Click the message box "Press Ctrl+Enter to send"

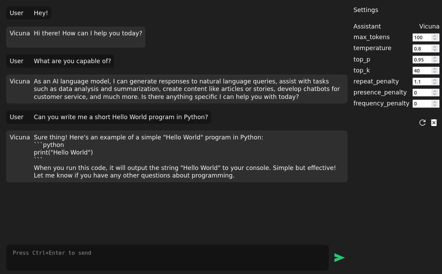(167, 258)
